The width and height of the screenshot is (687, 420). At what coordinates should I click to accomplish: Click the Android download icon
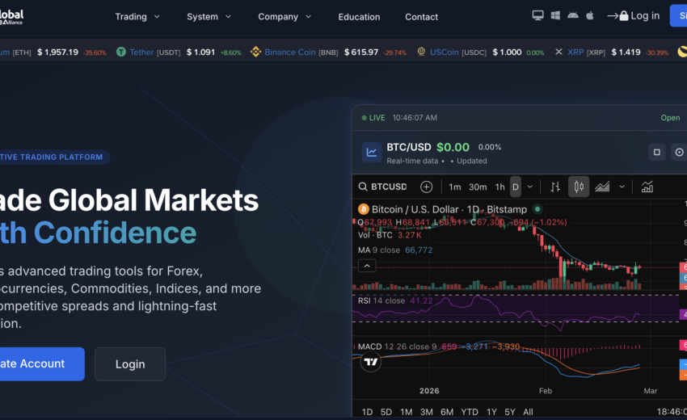573,15
